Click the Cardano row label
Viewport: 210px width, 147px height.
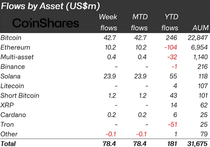coord(13,115)
